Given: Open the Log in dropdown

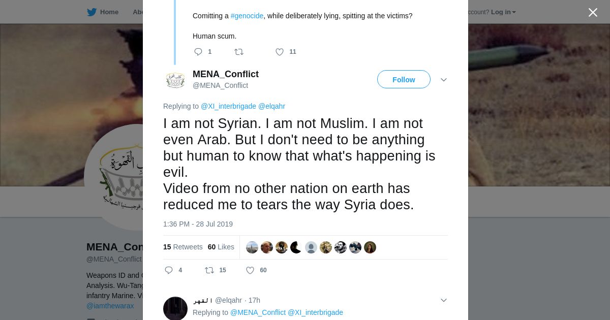Looking at the screenshot, I should click(503, 12).
